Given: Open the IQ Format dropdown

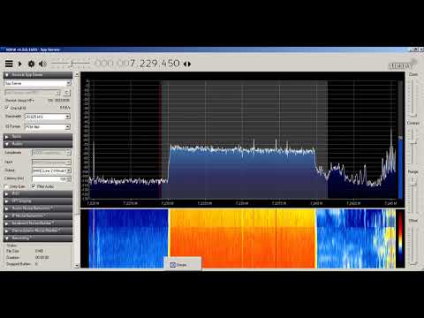Looking at the screenshot, I should pos(48,127).
